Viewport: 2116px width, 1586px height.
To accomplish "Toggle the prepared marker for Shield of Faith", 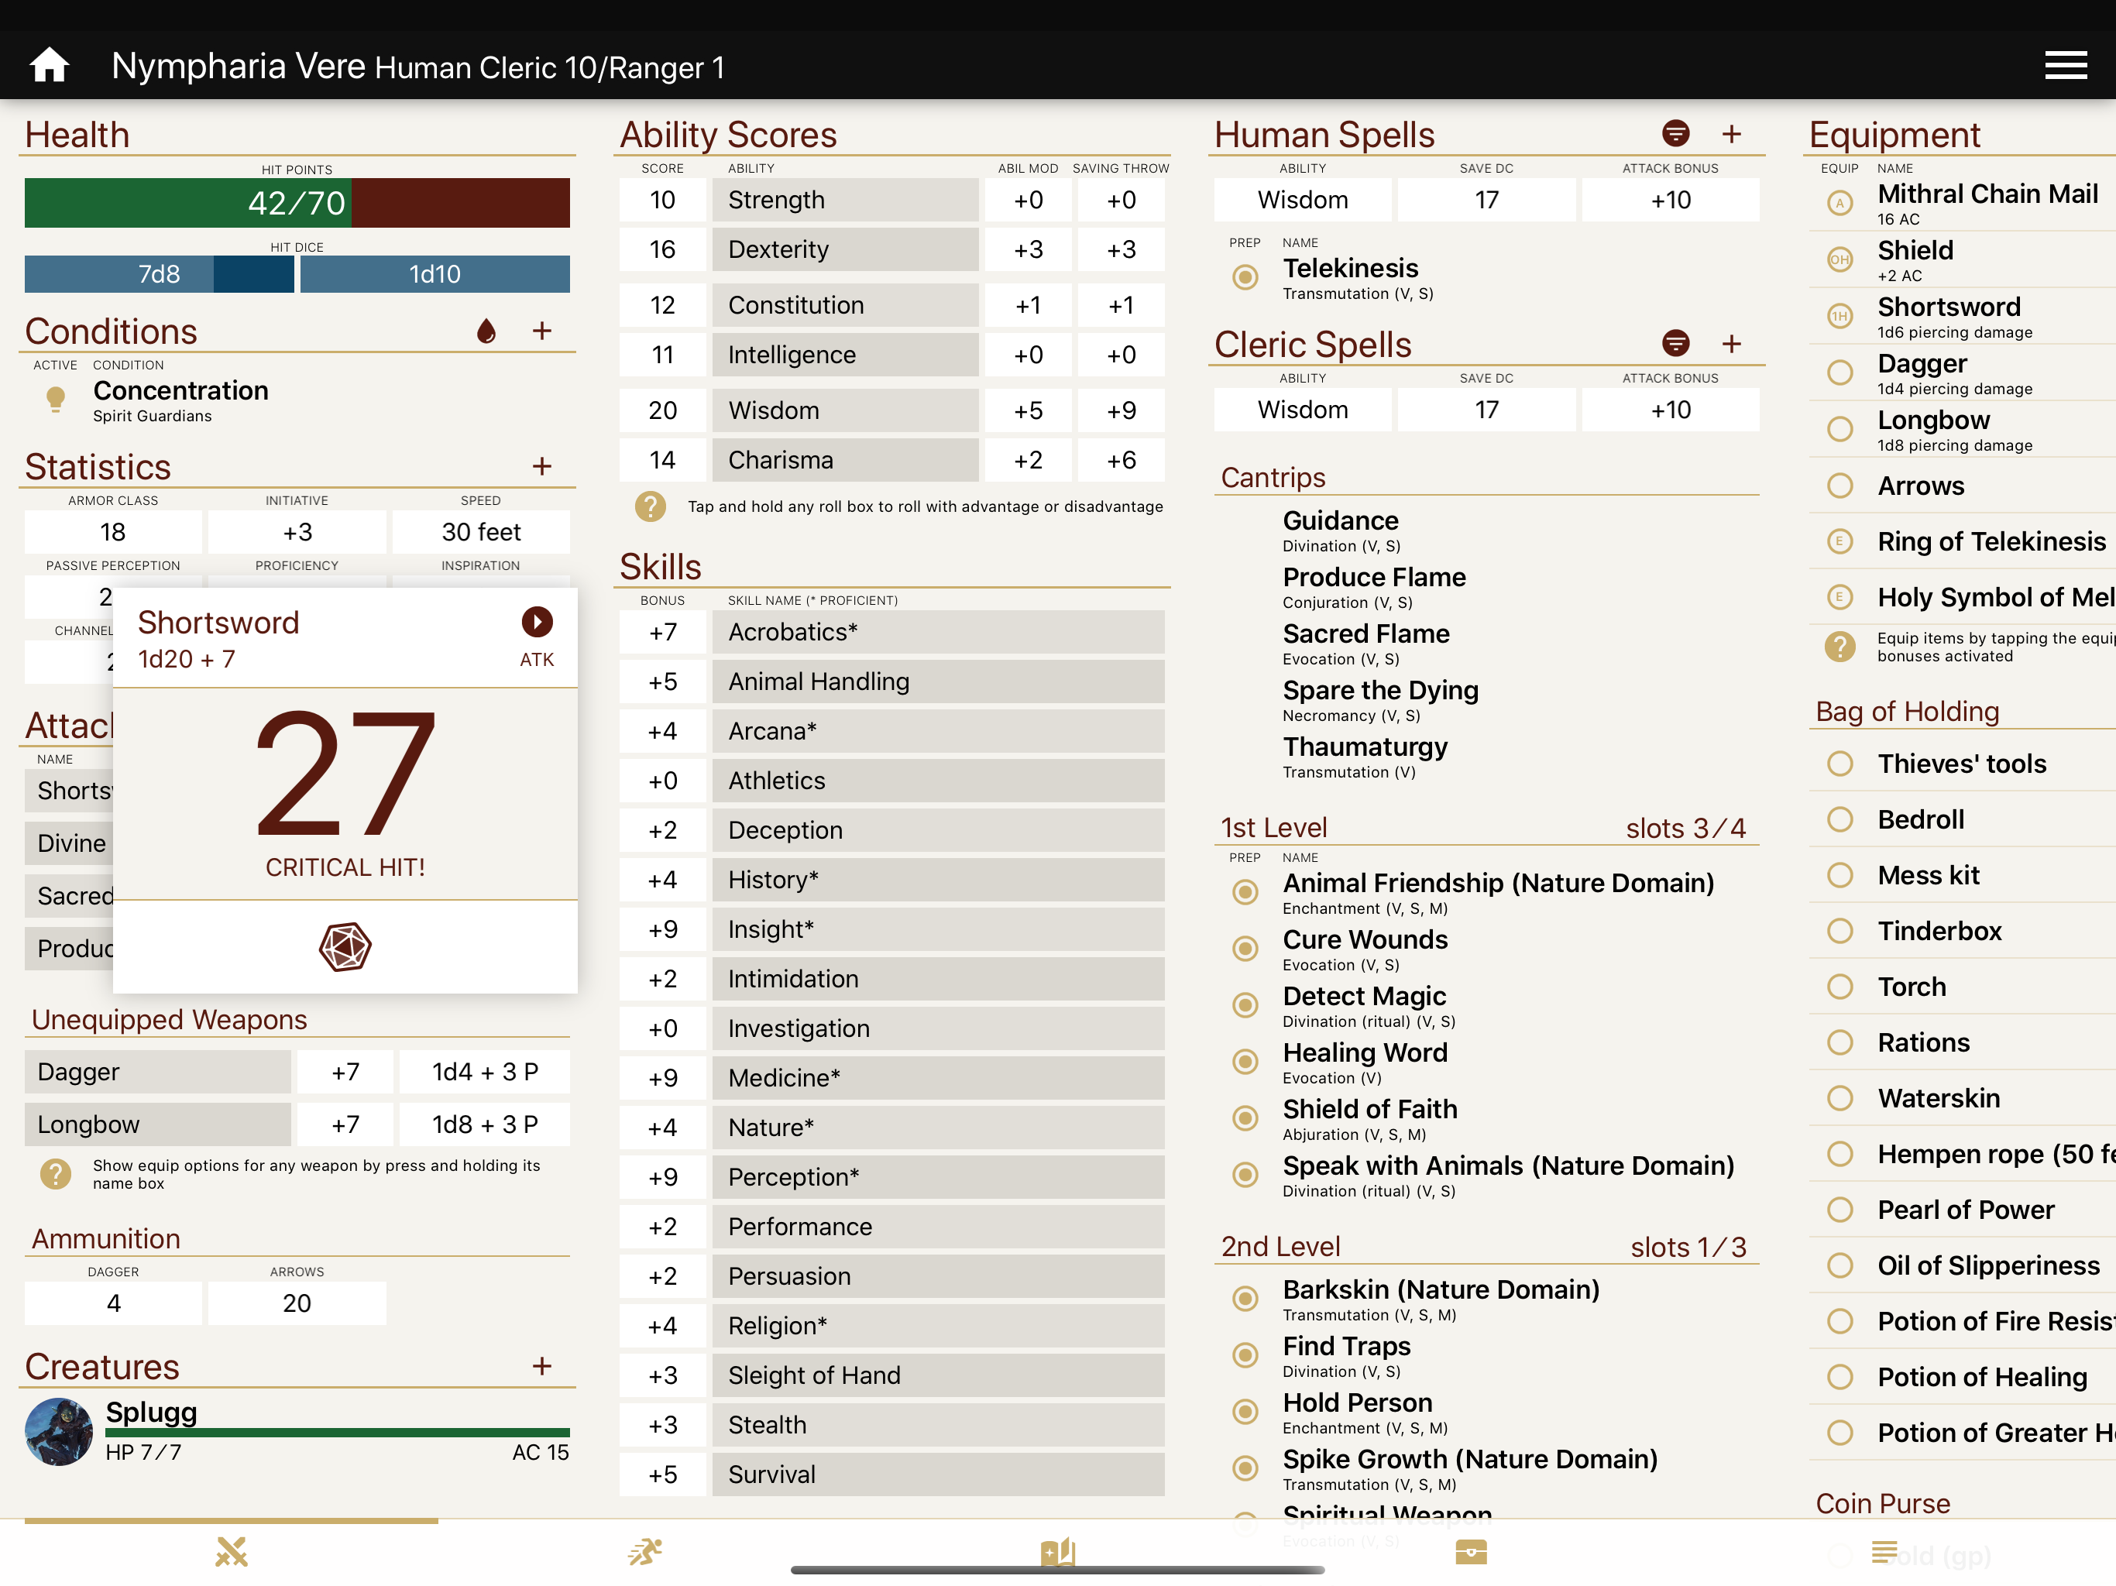I will click(x=1245, y=1118).
